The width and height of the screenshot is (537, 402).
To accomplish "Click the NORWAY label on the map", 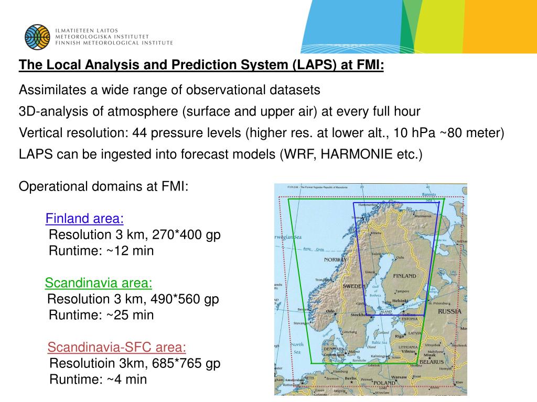I will [x=335, y=260].
